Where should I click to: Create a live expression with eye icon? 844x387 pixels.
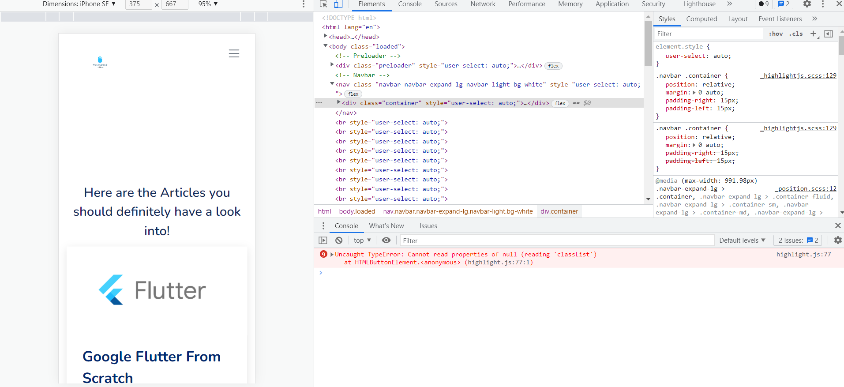[386, 240]
